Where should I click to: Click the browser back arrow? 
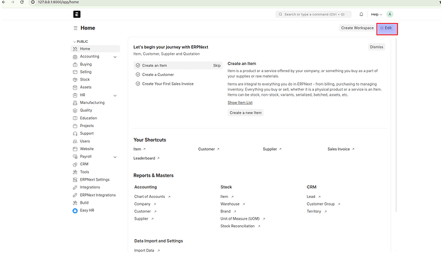coord(4,3)
